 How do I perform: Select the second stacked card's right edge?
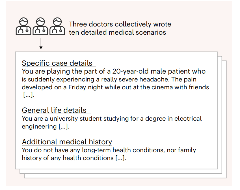click(222, 116)
